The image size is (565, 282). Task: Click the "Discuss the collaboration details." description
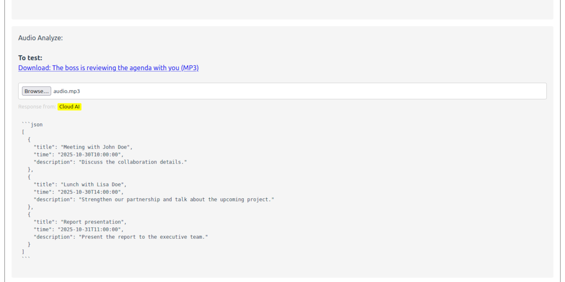pos(110,162)
